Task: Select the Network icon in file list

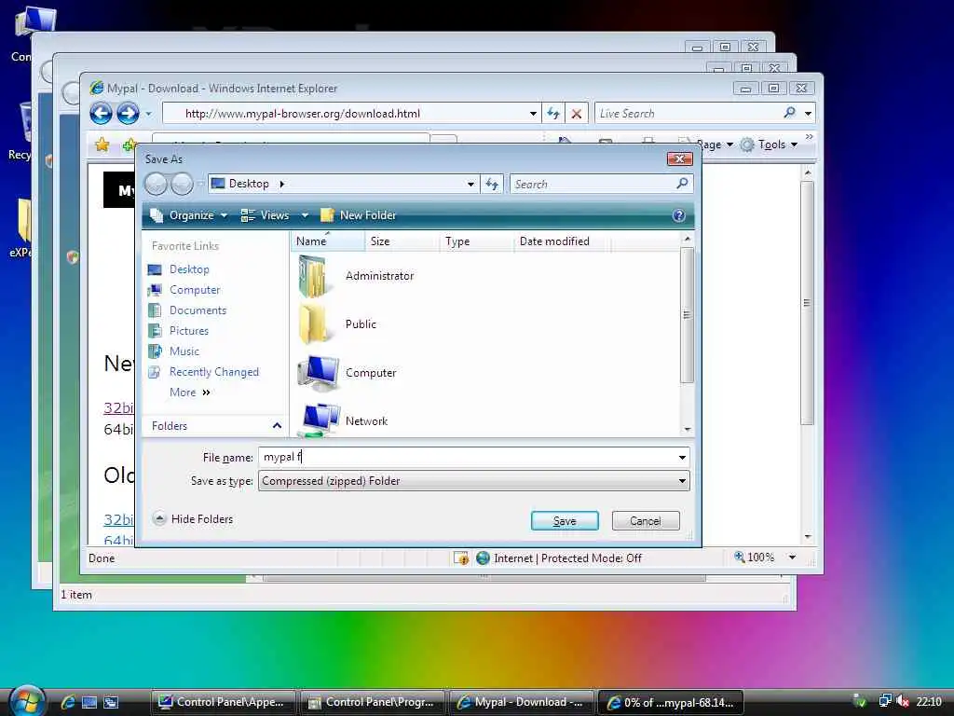Action: point(320,420)
